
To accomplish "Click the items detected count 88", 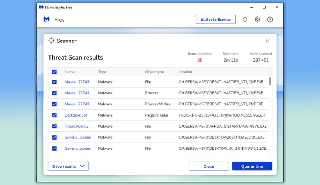I will pos(200,60).
